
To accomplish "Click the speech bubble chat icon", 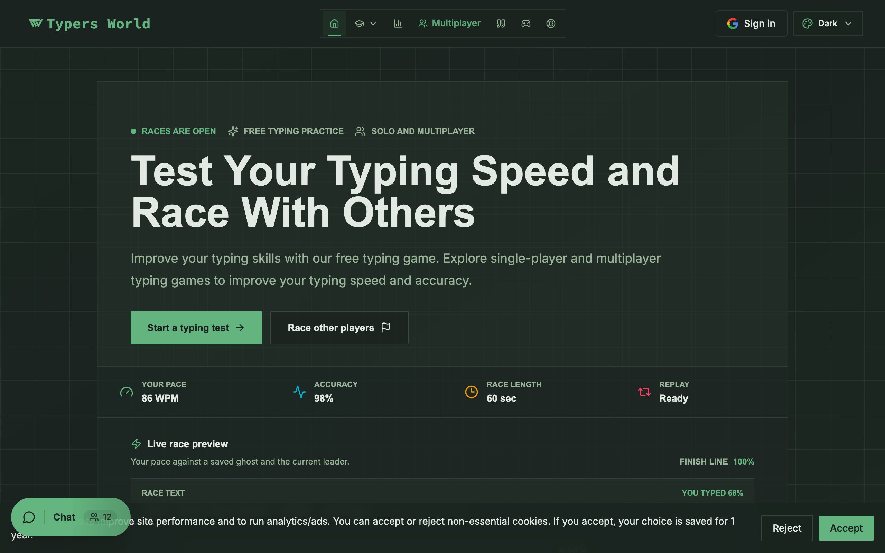I will coord(29,517).
